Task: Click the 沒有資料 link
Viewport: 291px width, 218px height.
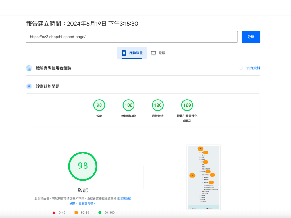Action: point(253,68)
